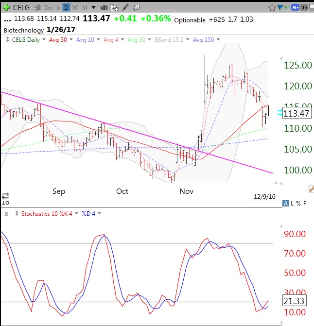Click the blue flag icon
Image resolution: width=314 pixels, height=326 pixels.
[x=280, y=7]
